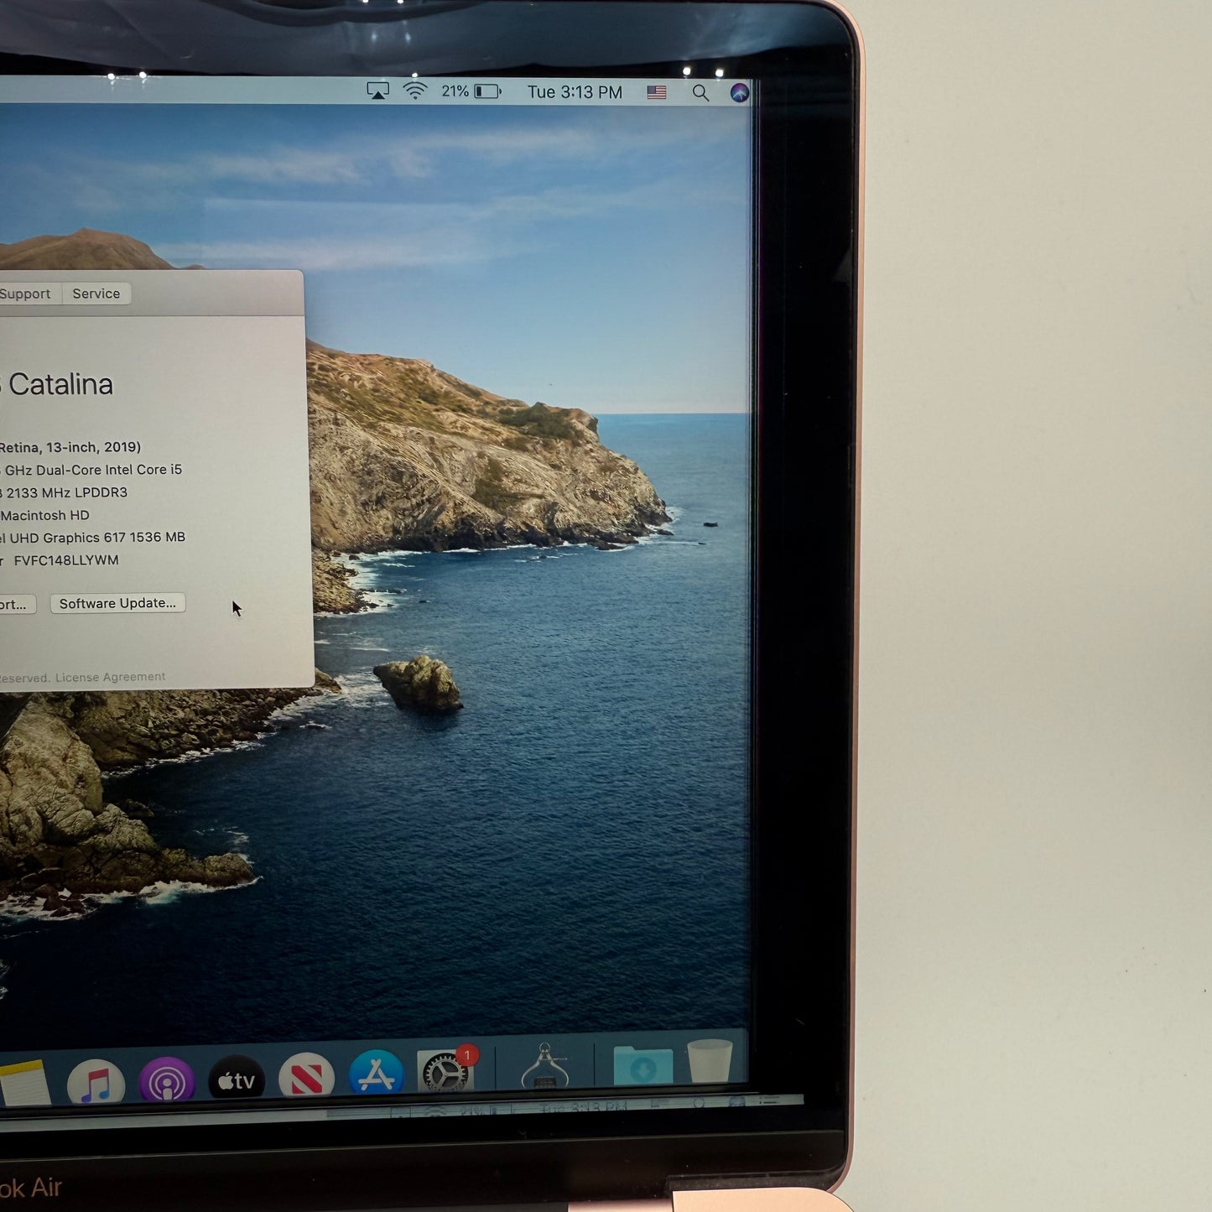
Task: Open the U.S. input source menu
Action: [657, 92]
